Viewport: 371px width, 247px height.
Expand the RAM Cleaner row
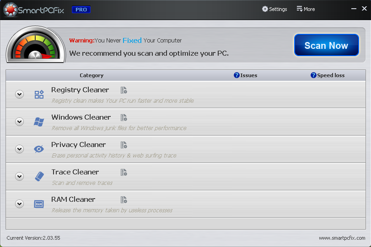click(19, 204)
